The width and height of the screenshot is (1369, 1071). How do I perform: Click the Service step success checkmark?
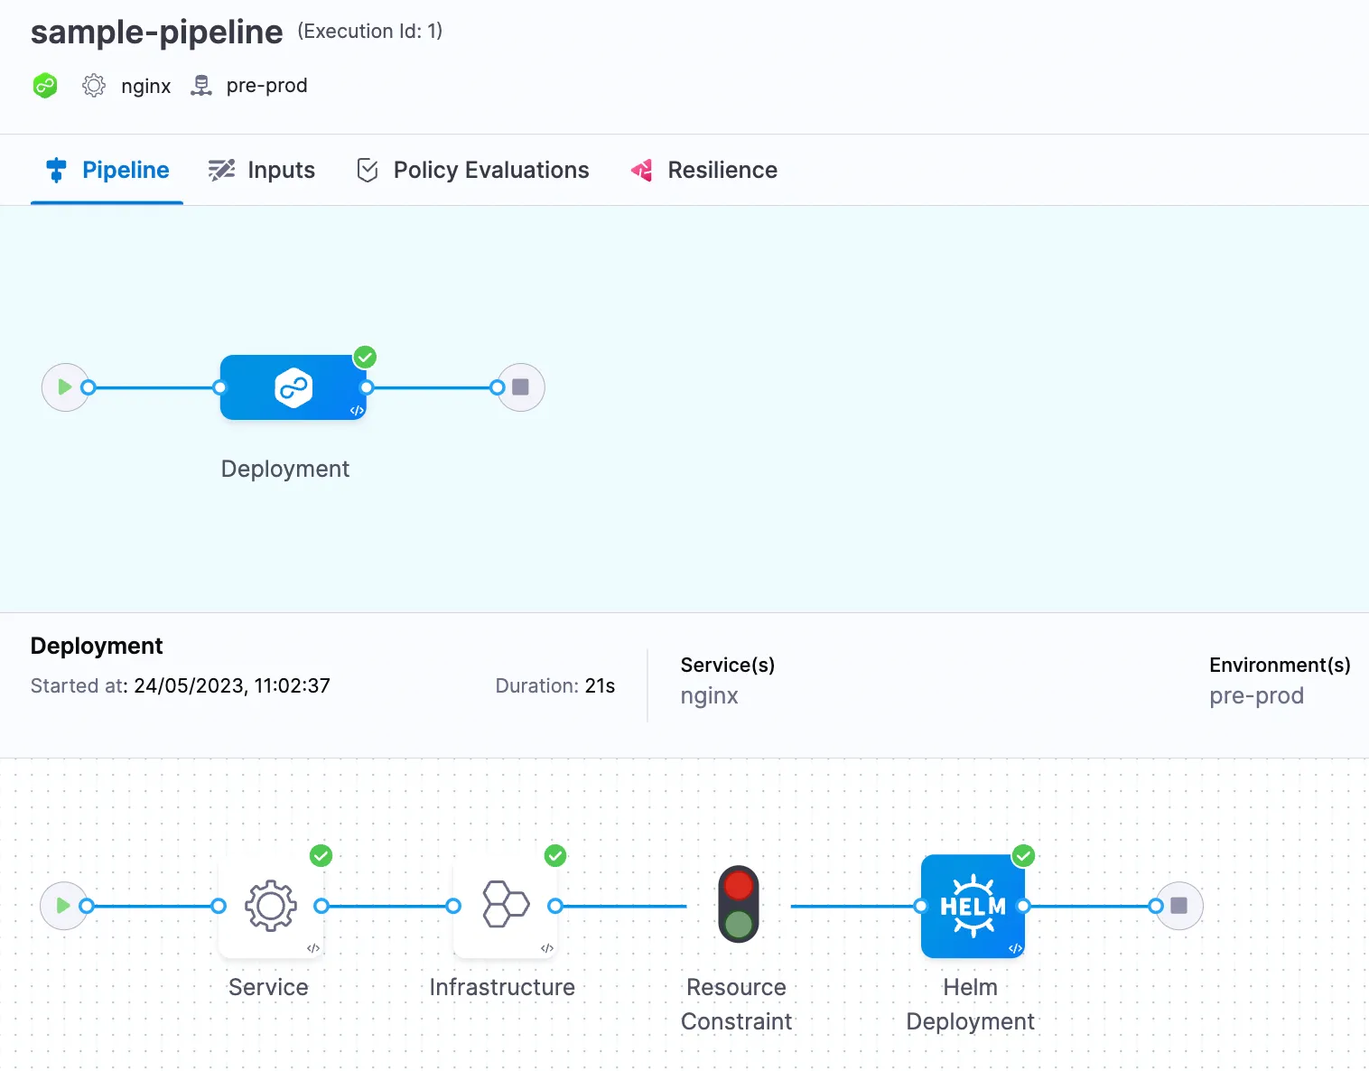tap(321, 855)
